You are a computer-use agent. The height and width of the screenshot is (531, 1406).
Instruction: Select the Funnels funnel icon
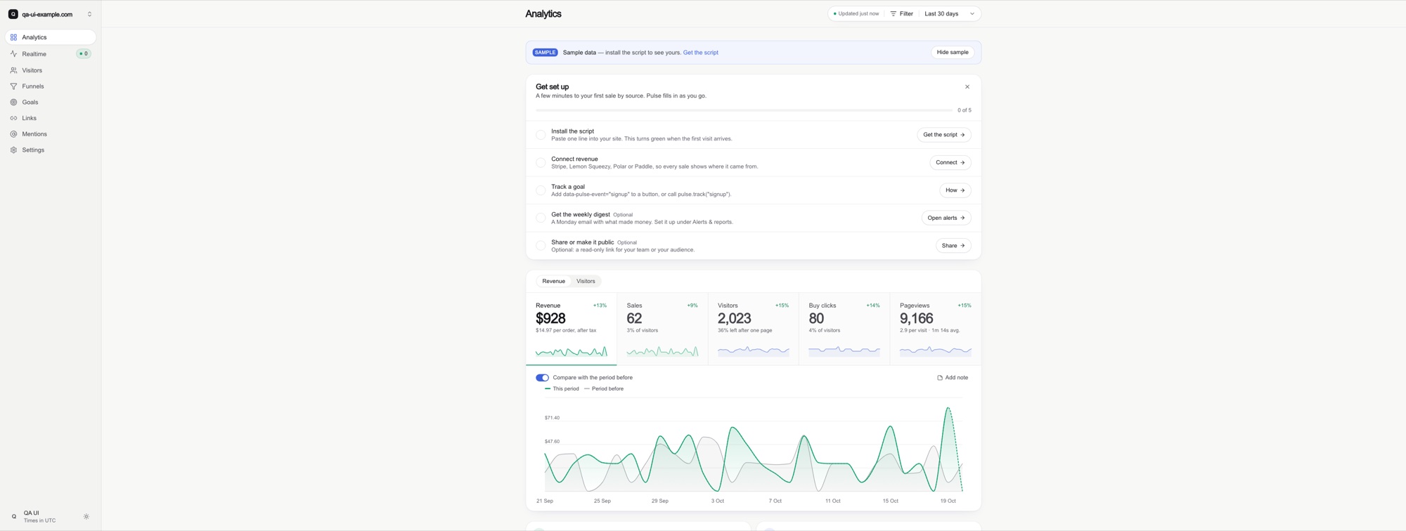pyautogui.click(x=13, y=86)
